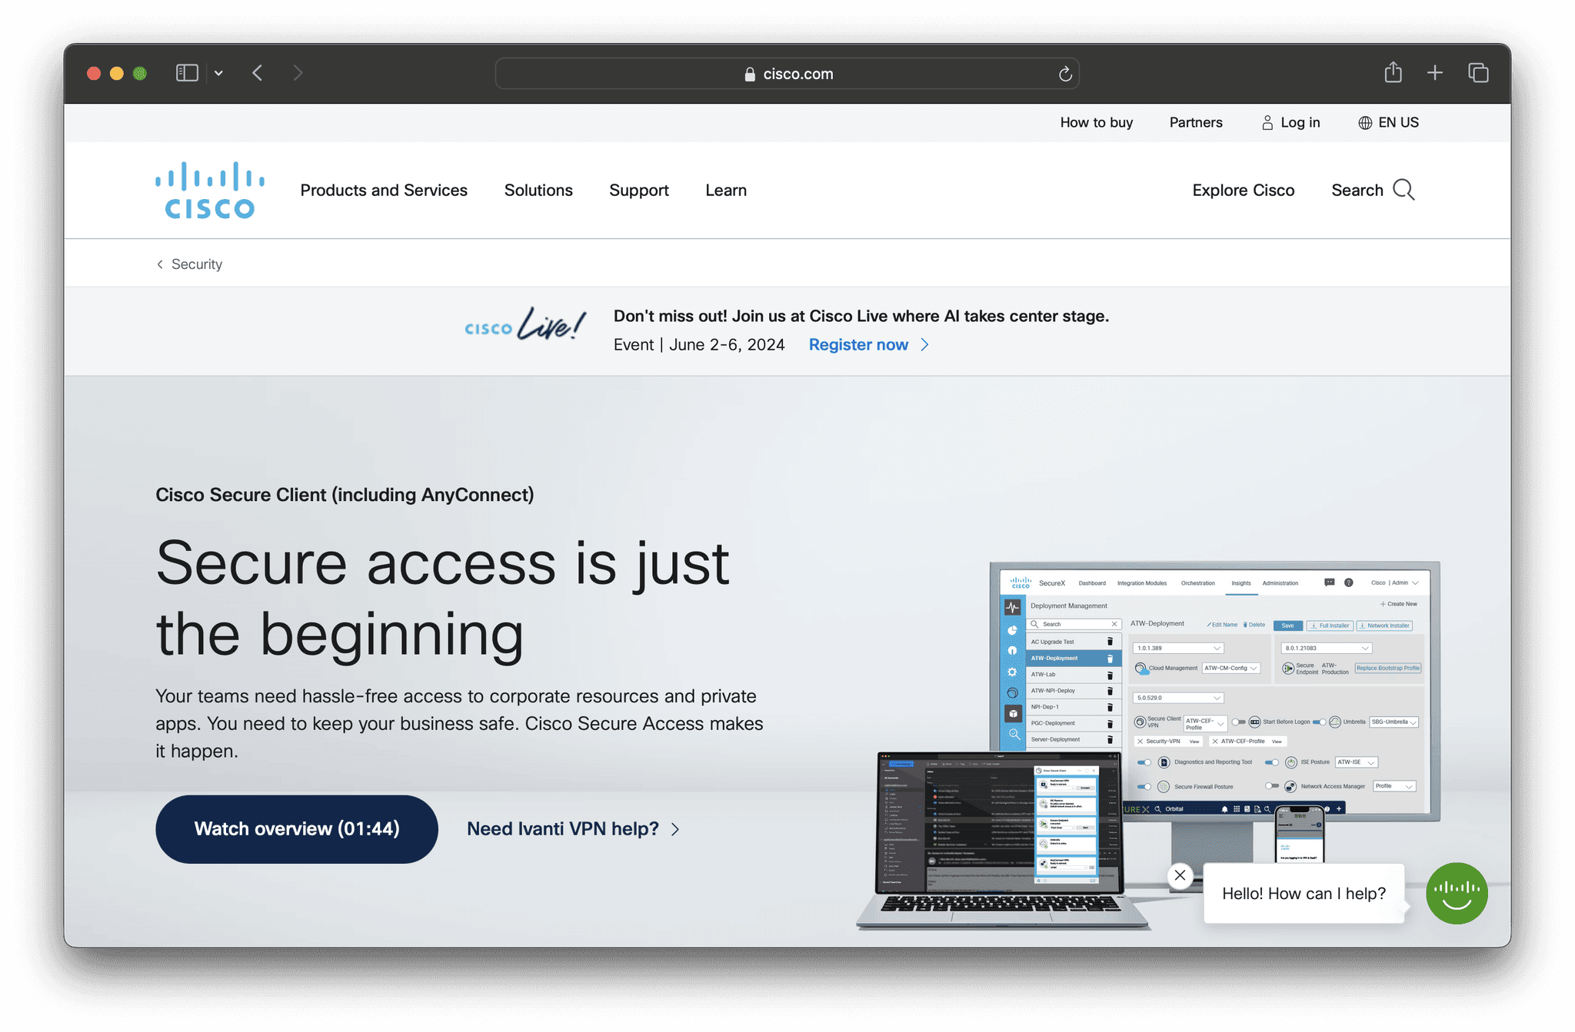Screen dimensions: 1575x1032
Task: Open the Settings gear in the SecureX sidebar
Action: click(x=1013, y=672)
